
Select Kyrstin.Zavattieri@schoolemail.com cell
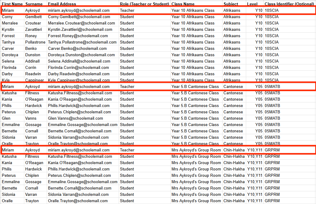coord(83,30)
